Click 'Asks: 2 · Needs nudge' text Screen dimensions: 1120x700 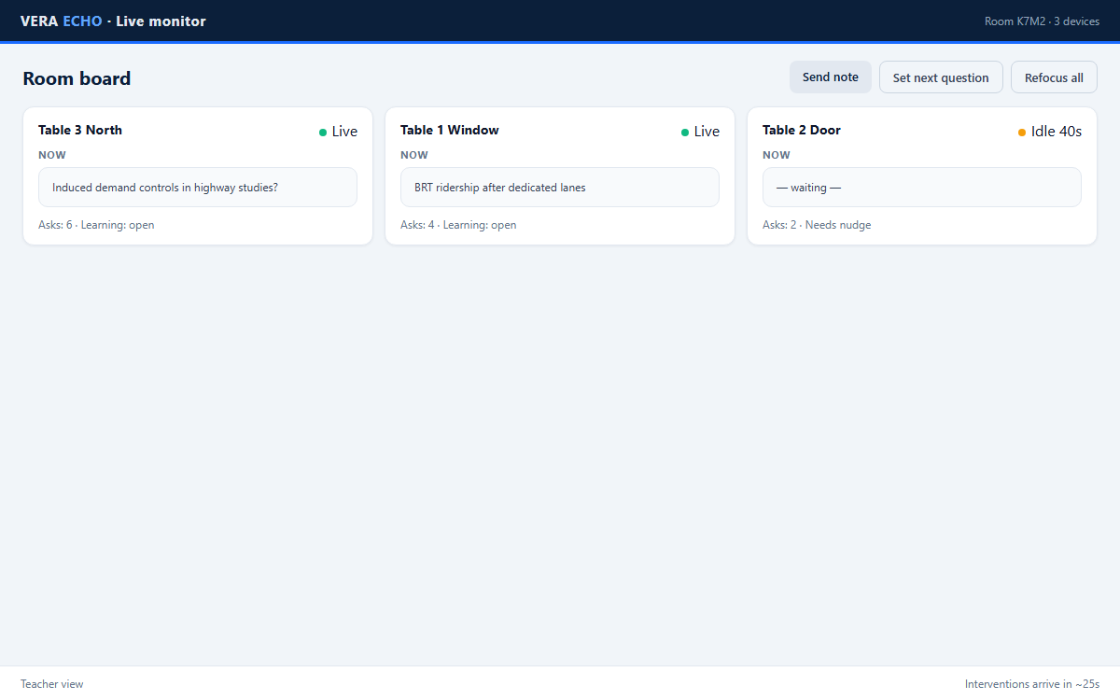click(x=817, y=225)
